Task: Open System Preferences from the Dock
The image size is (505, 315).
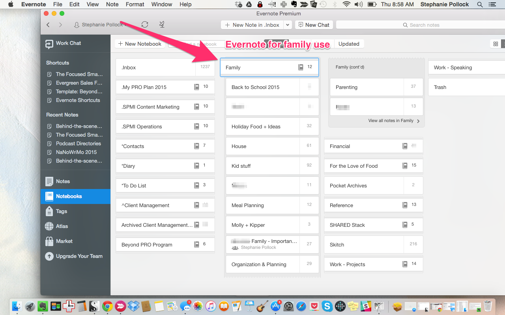Action: point(288,306)
